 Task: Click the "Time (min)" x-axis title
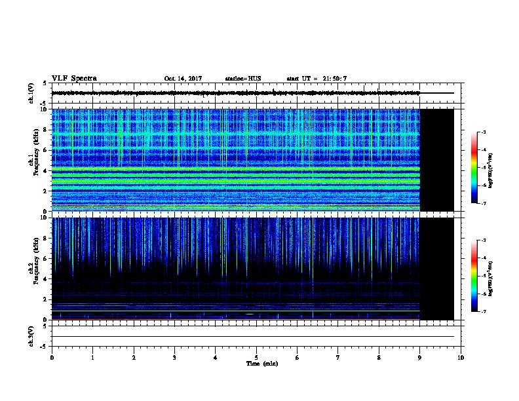(x=262, y=364)
